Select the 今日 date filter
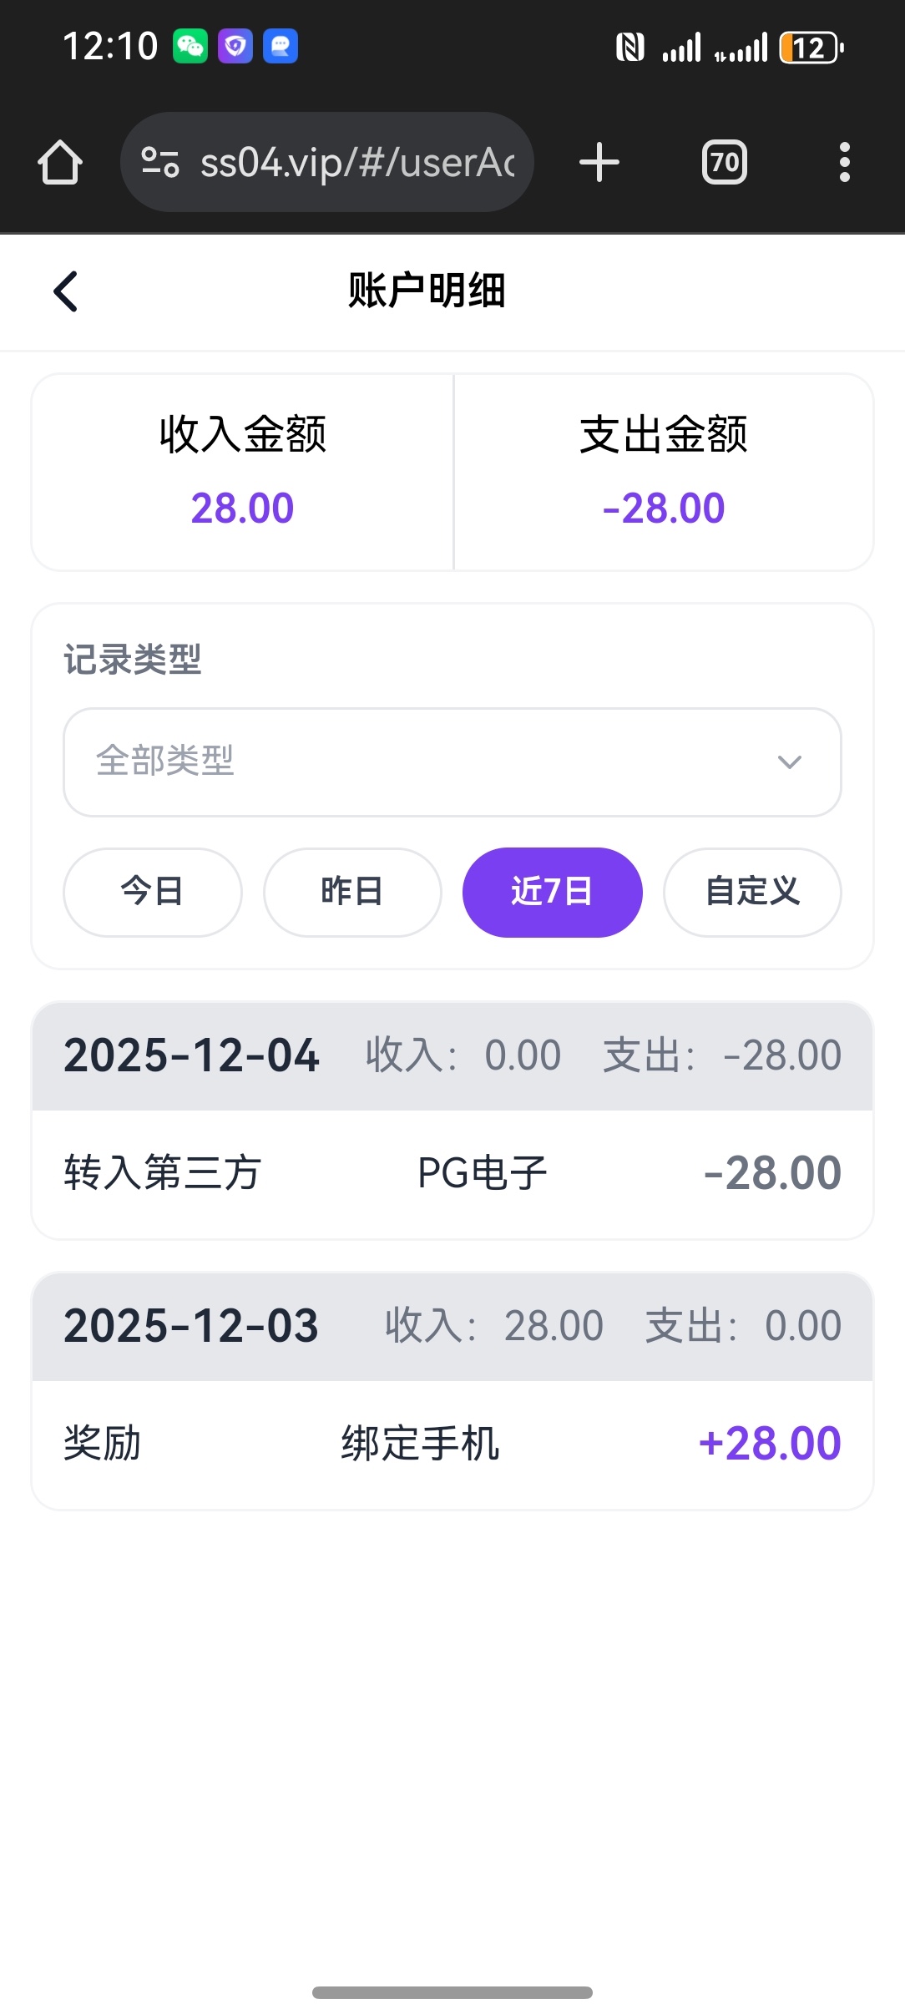 (x=152, y=892)
